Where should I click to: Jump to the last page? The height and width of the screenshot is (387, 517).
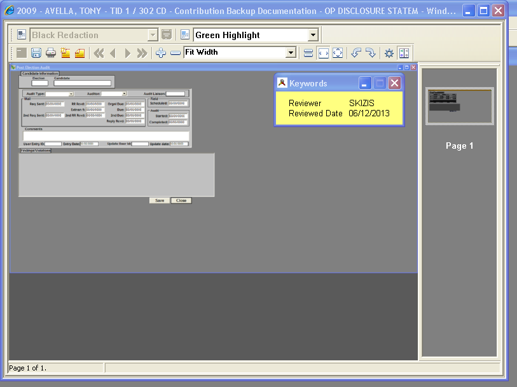coord(142,53)
